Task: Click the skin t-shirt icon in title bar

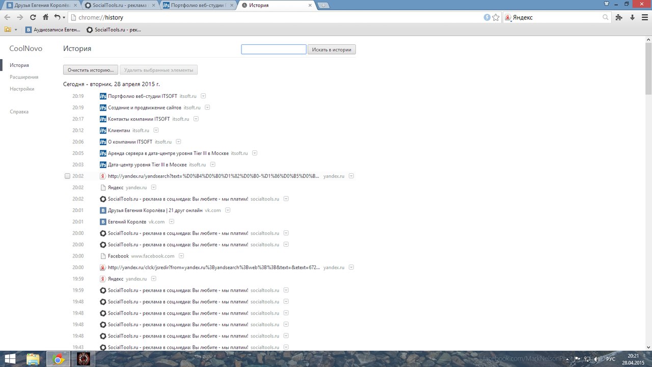Action: coord(606,3)
